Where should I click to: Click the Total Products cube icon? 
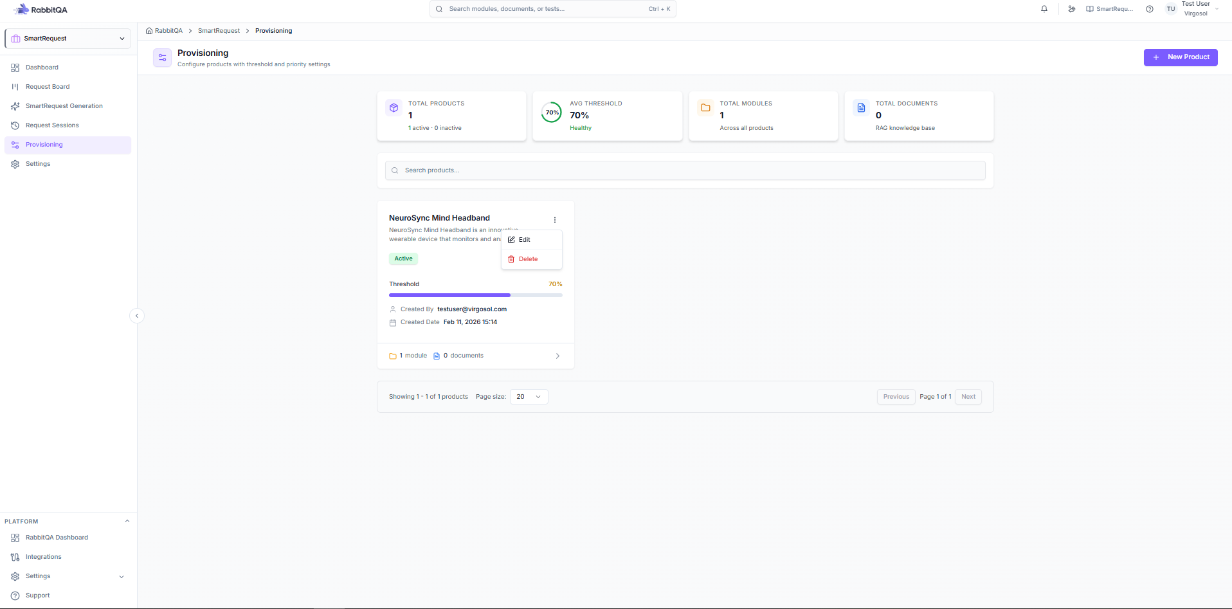point(394,108)
